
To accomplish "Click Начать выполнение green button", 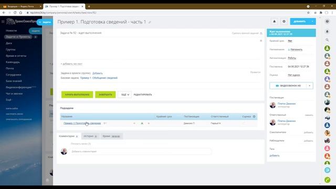I will 77,94.
